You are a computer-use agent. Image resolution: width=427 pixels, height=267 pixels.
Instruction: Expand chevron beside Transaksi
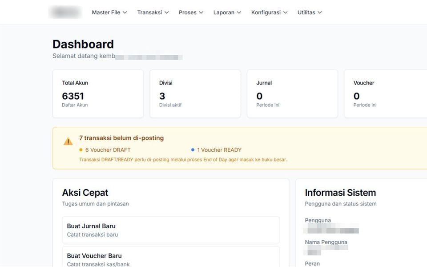point(167,12)
